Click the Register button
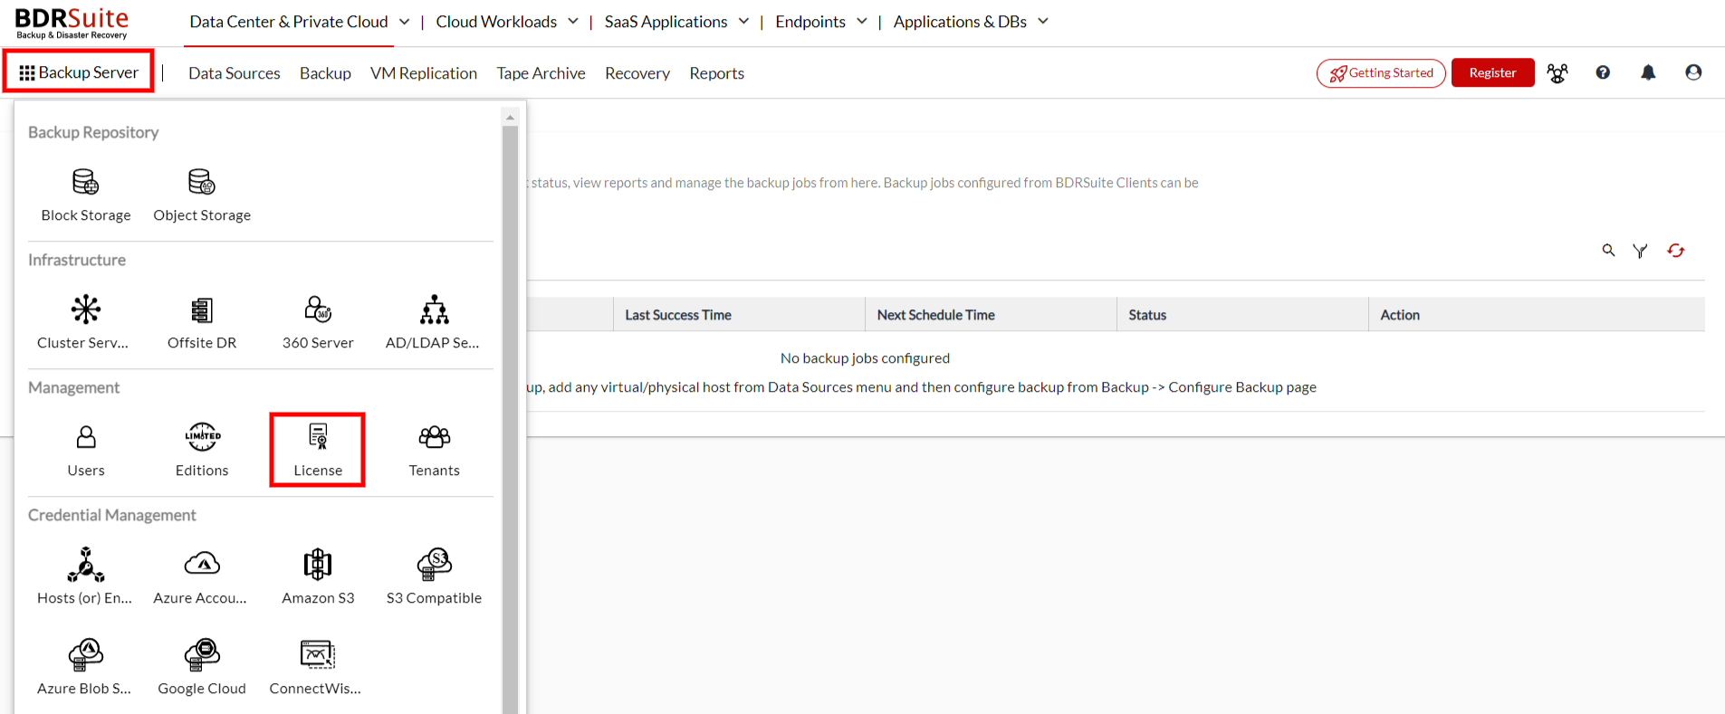Image resolution: width=1725 pixels, height=714 pixels. click(1492, 72)
